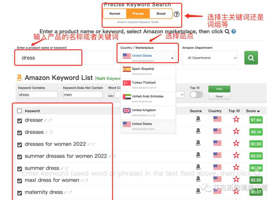Click Top 10 star in dresses row
The image size is (277, 200).
(x=236, y=131)
